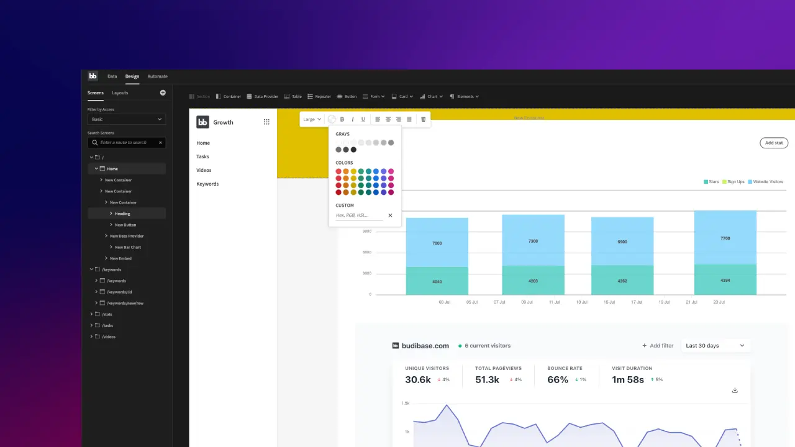Select the Visit Duration metric
795x447 pixels.
637,375
